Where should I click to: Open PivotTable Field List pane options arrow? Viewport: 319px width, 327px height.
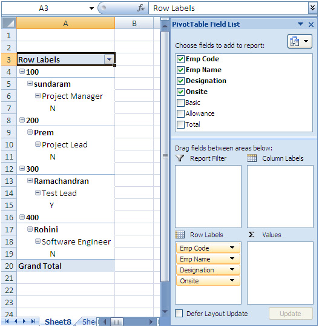click(300, 24)
